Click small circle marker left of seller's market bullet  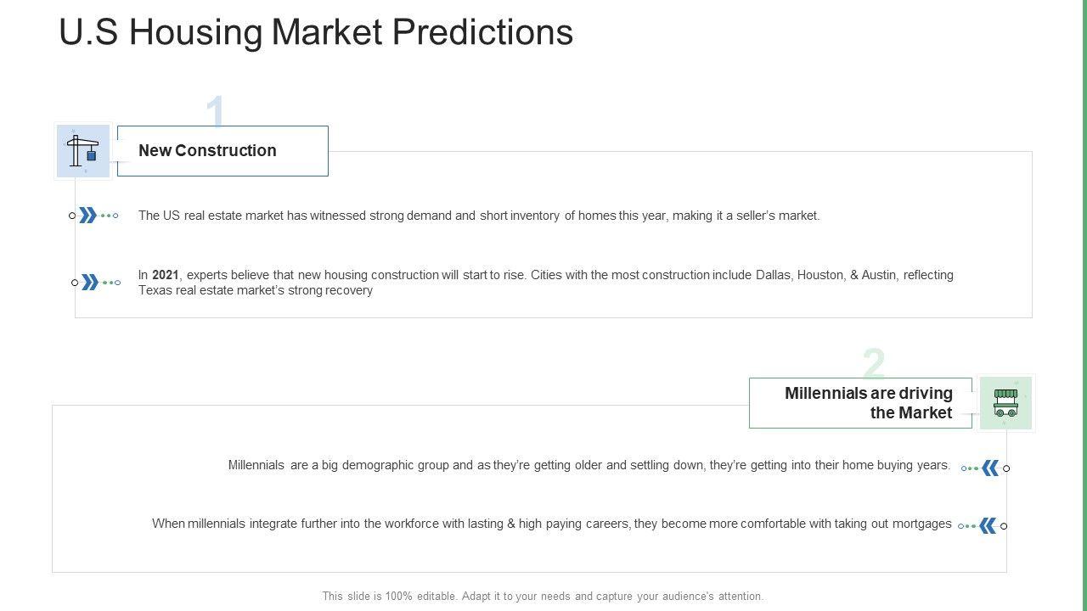(72, 216)
